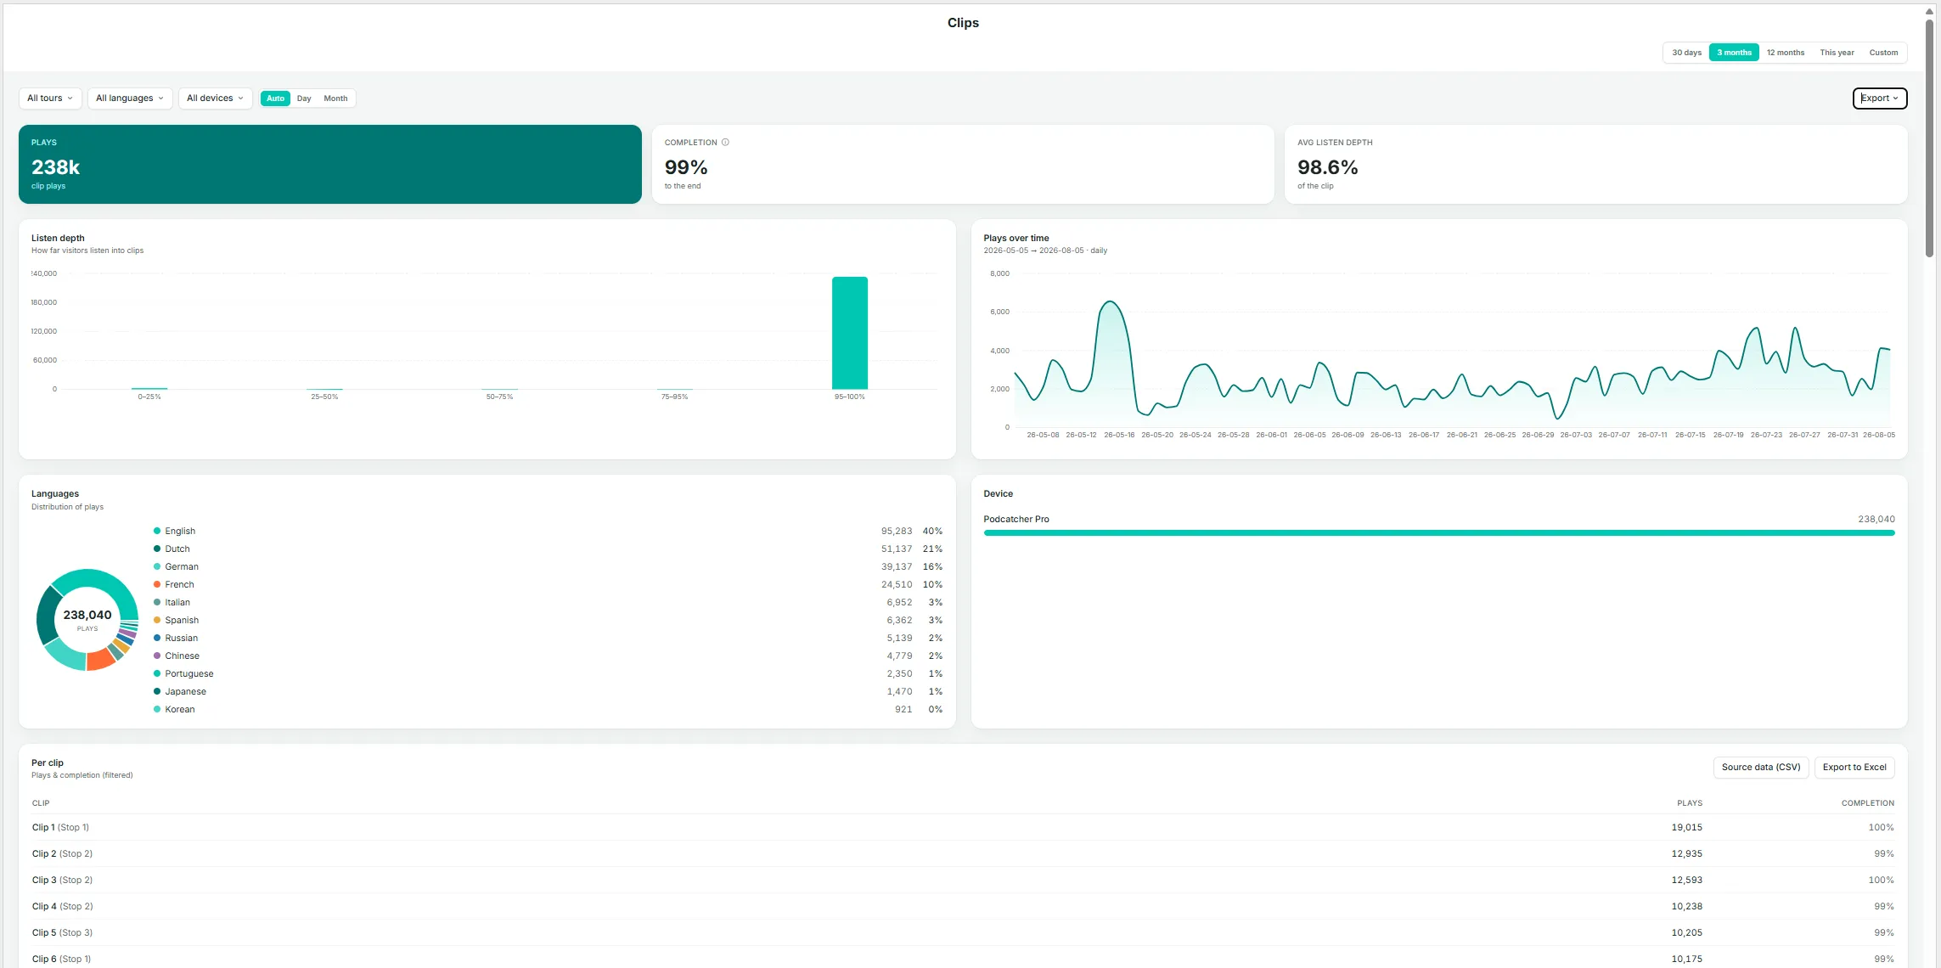
Task: Click the 'German' language row
Action: (548, 567)
